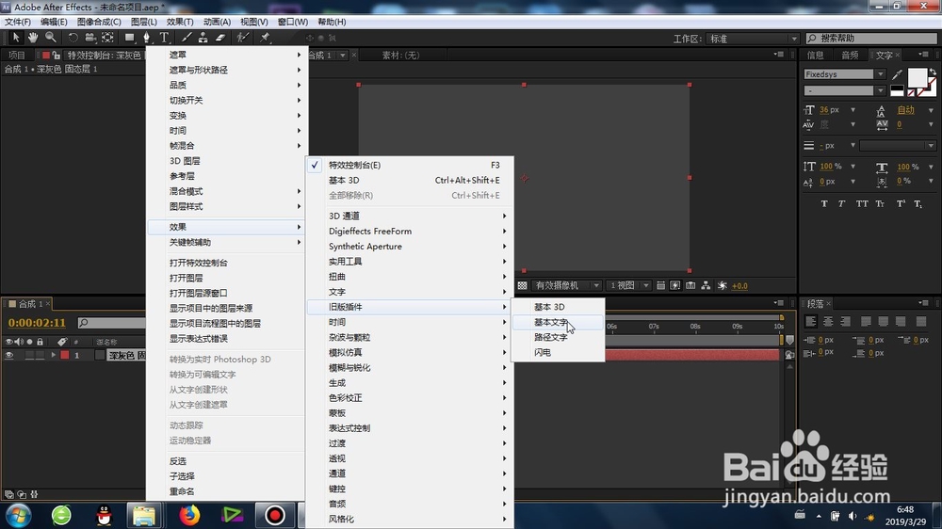Toggle Timeline snapshot icon in viewer

click(x=690, y=286)
